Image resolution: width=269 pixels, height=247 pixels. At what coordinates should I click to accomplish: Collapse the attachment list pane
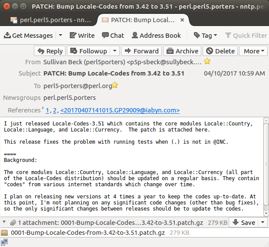pos(4,222)
